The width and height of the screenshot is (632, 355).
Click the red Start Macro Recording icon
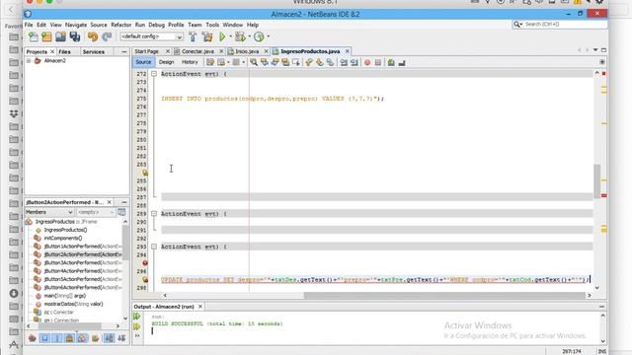tap(367, 62)
